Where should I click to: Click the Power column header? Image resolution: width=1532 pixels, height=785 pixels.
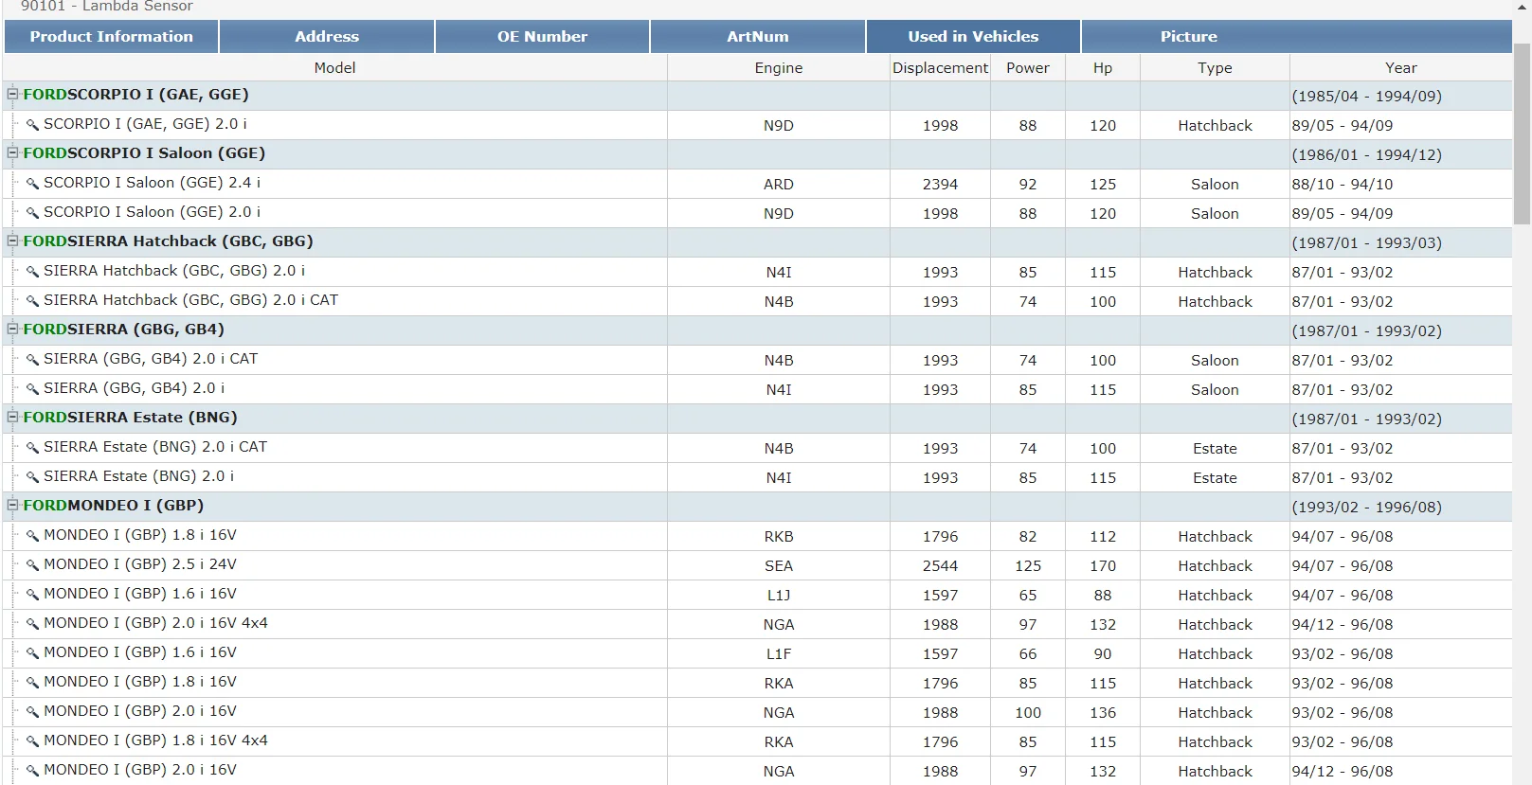coord(1028,68)
